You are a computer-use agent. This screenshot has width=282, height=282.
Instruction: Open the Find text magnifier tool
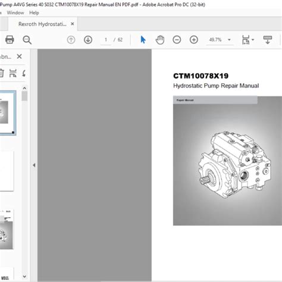(27, 40)
